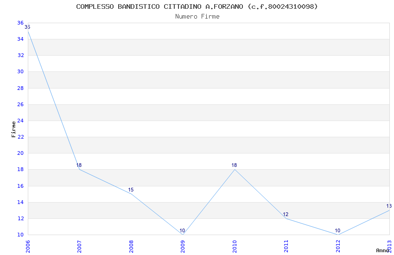This screenshot has width=394, height=255.
Task: Click the data point value 35 for 2006
Action: (x=27, y=27)
